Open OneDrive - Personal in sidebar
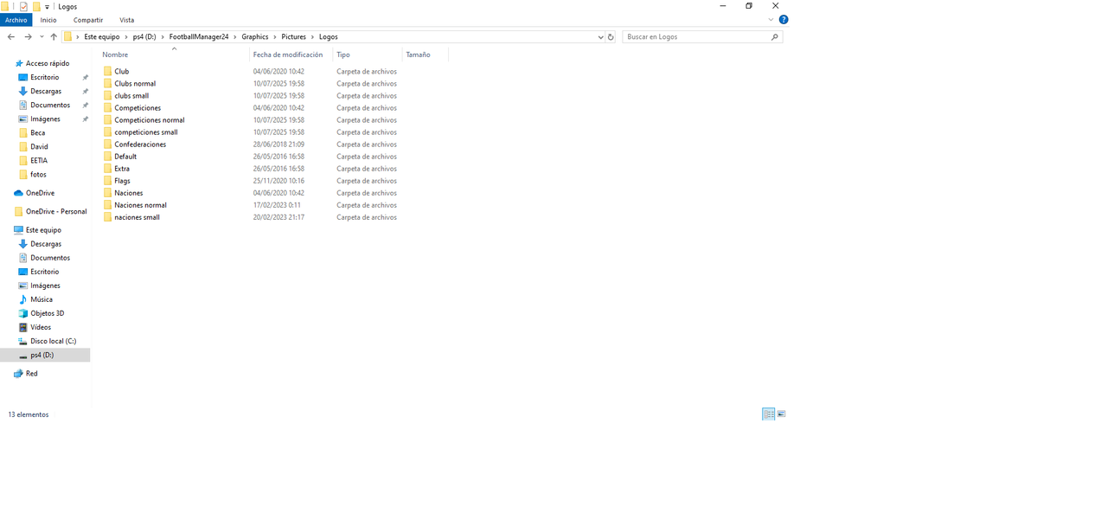The width and height of the screenshot is (1107, 507). pyautogui.click(x=56, y=211)
